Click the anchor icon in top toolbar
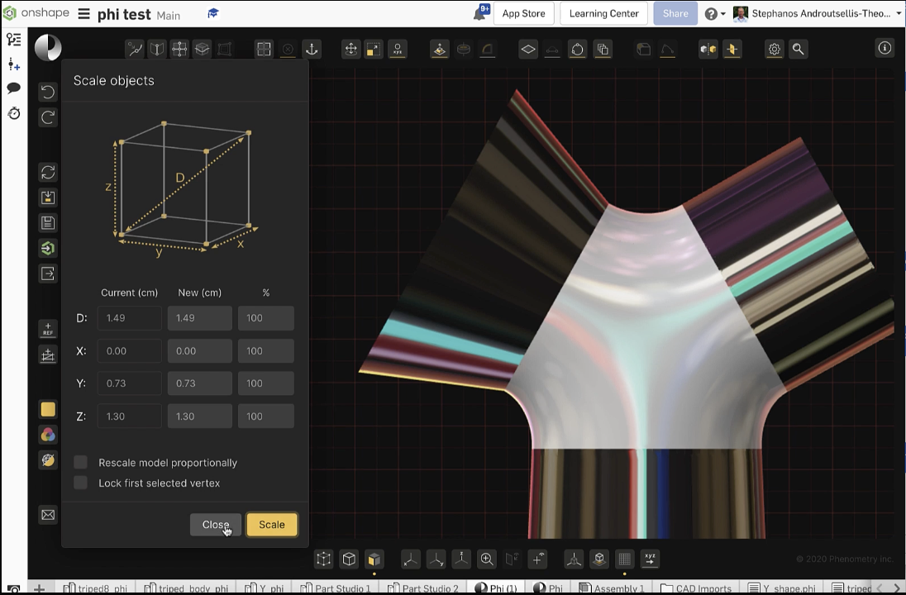 point(312,50)
